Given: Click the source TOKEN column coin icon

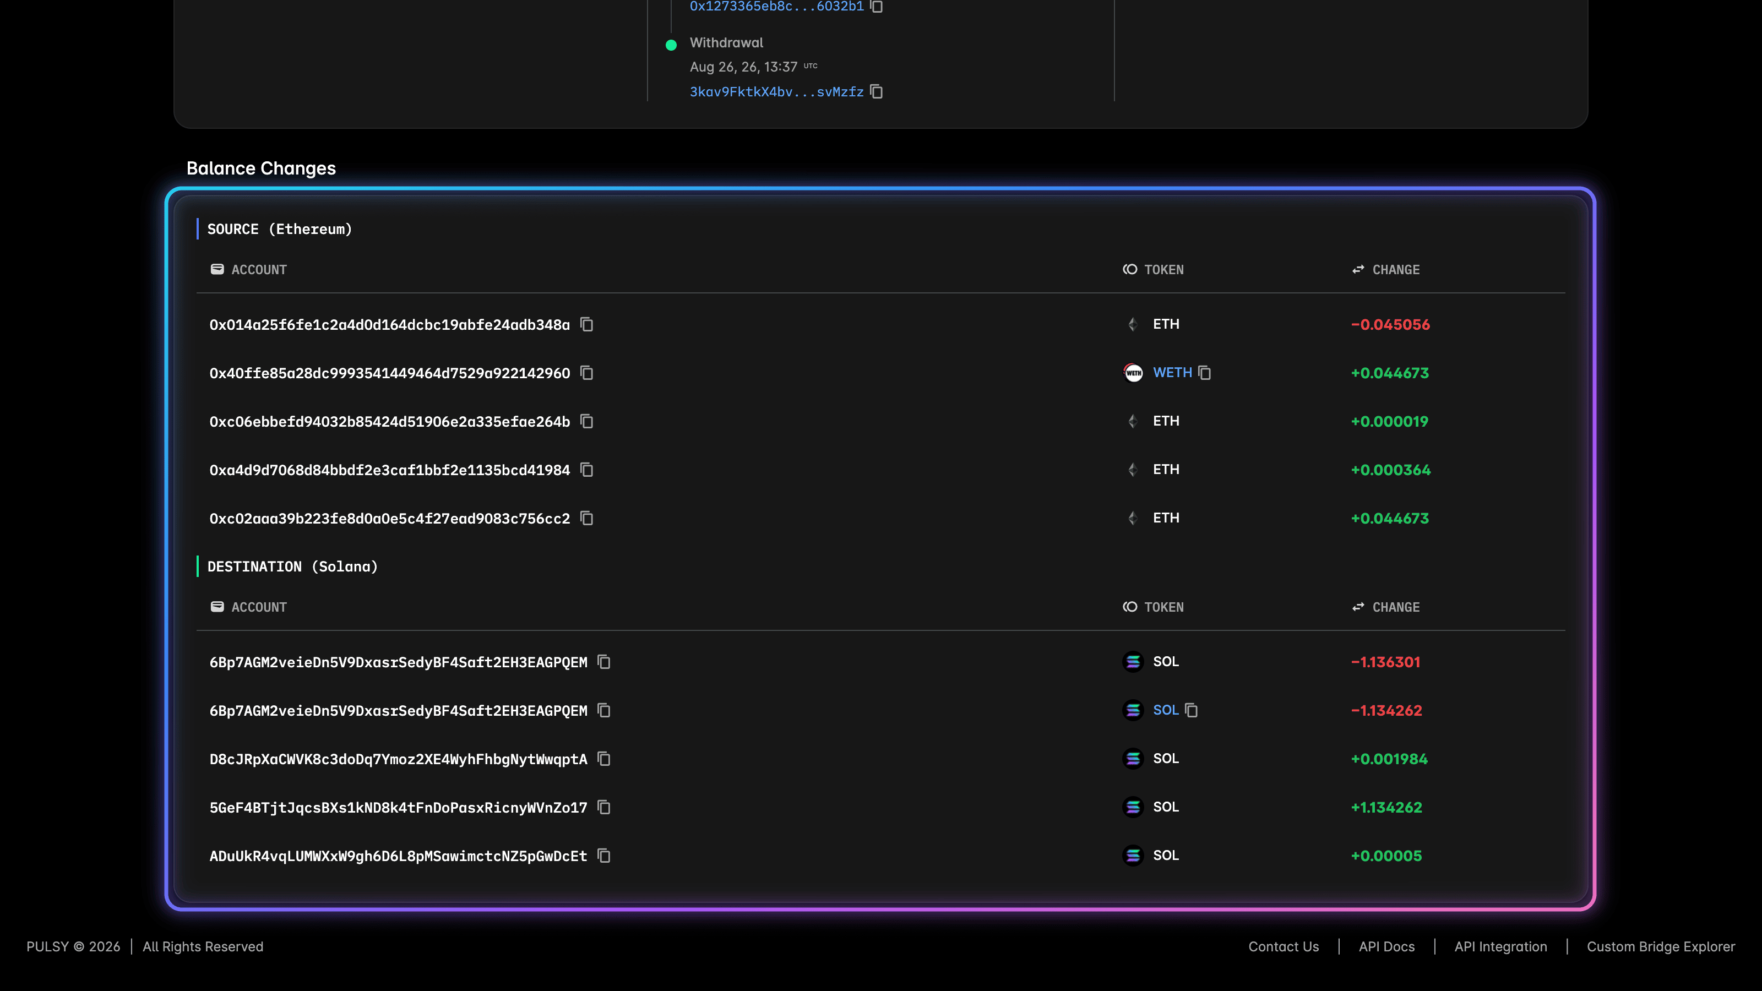Looking at the screenshot, I should click(x=1130, y=269).
